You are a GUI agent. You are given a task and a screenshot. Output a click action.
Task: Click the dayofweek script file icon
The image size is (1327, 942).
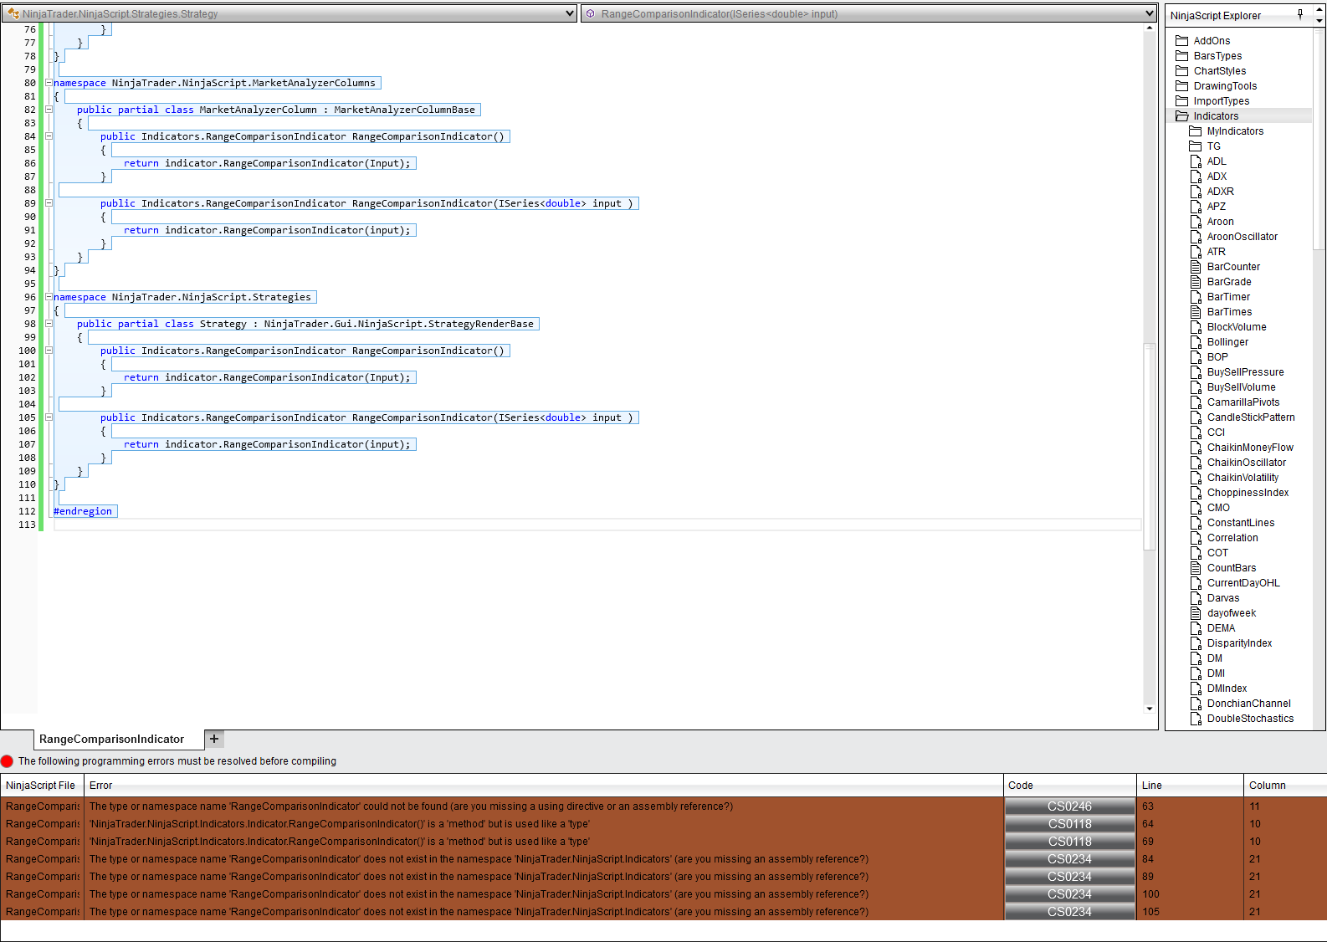click(x=1196, y=613)
